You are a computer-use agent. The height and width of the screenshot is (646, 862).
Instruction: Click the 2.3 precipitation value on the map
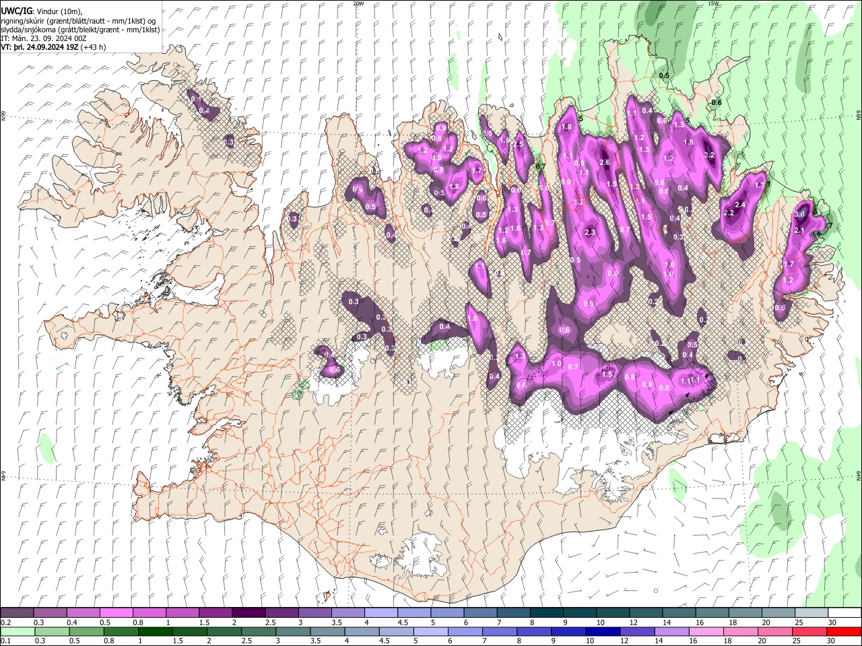[x=591, y=232]
